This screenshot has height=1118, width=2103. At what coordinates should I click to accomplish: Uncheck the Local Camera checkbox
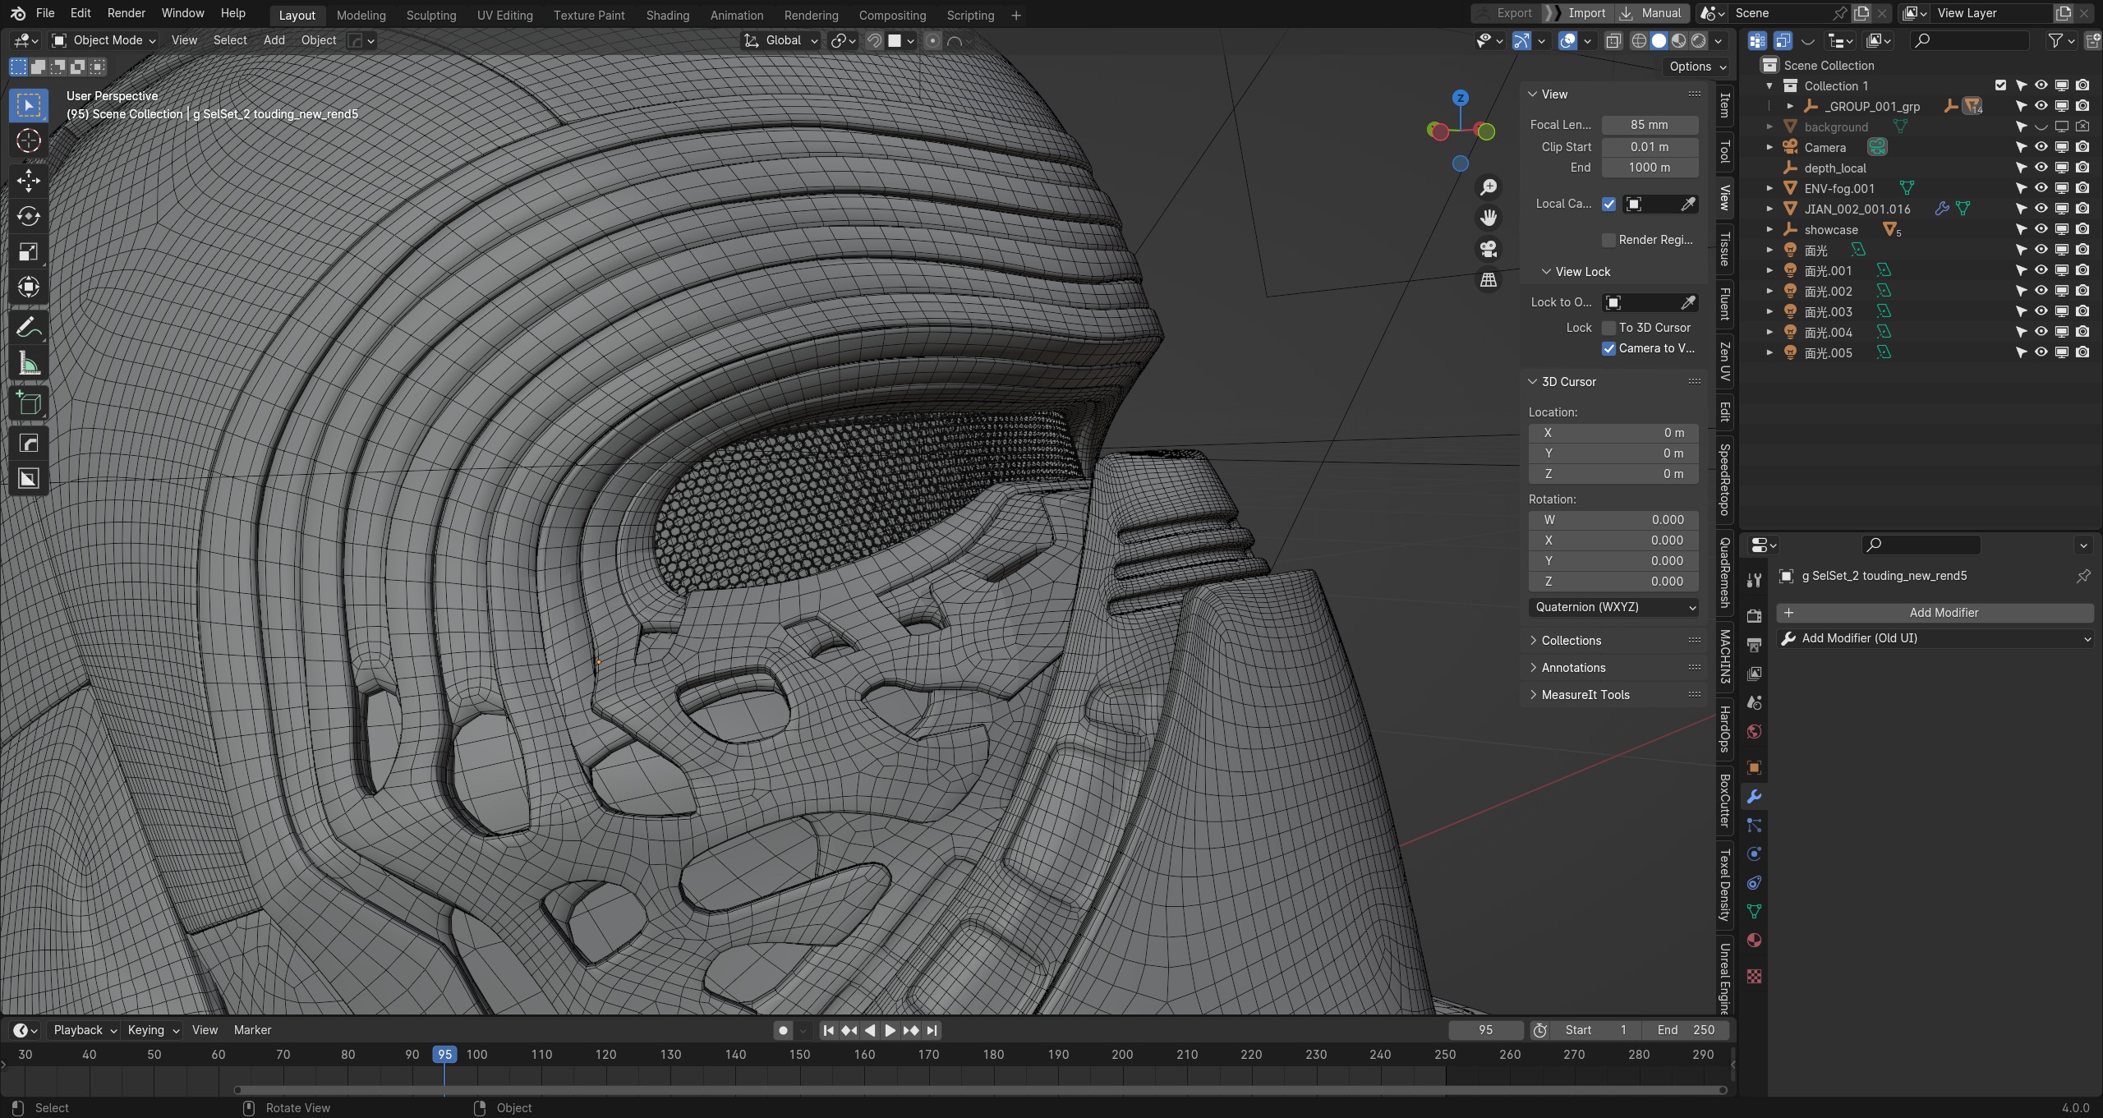(1608, 204)
